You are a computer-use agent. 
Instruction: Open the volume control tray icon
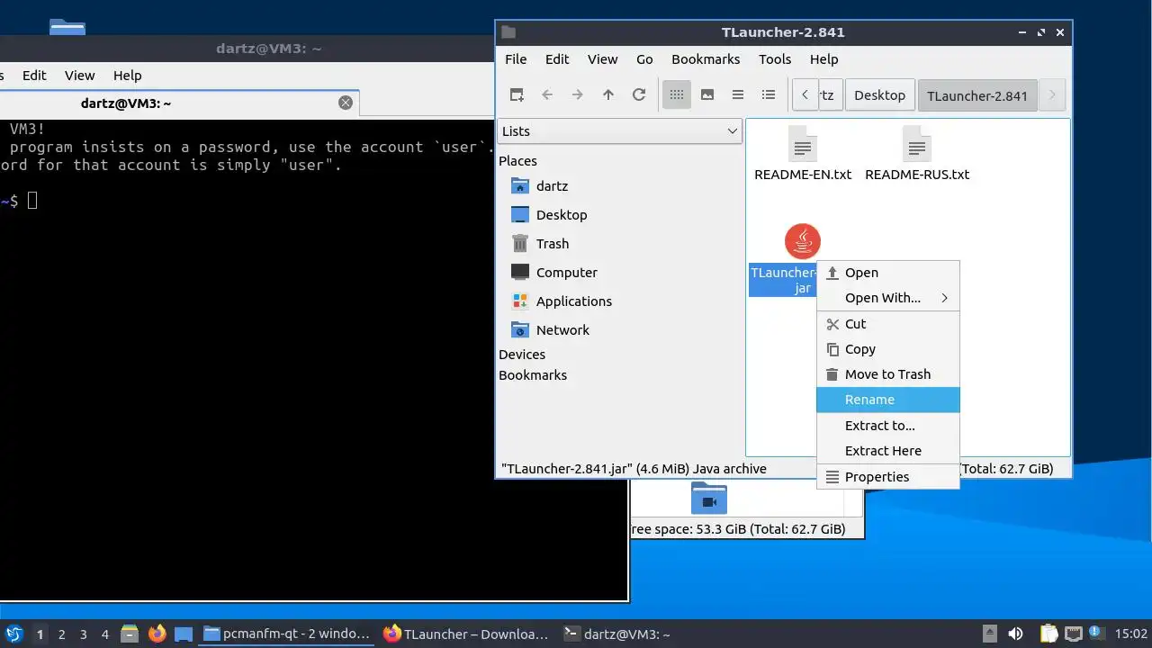click(1015, 634)
